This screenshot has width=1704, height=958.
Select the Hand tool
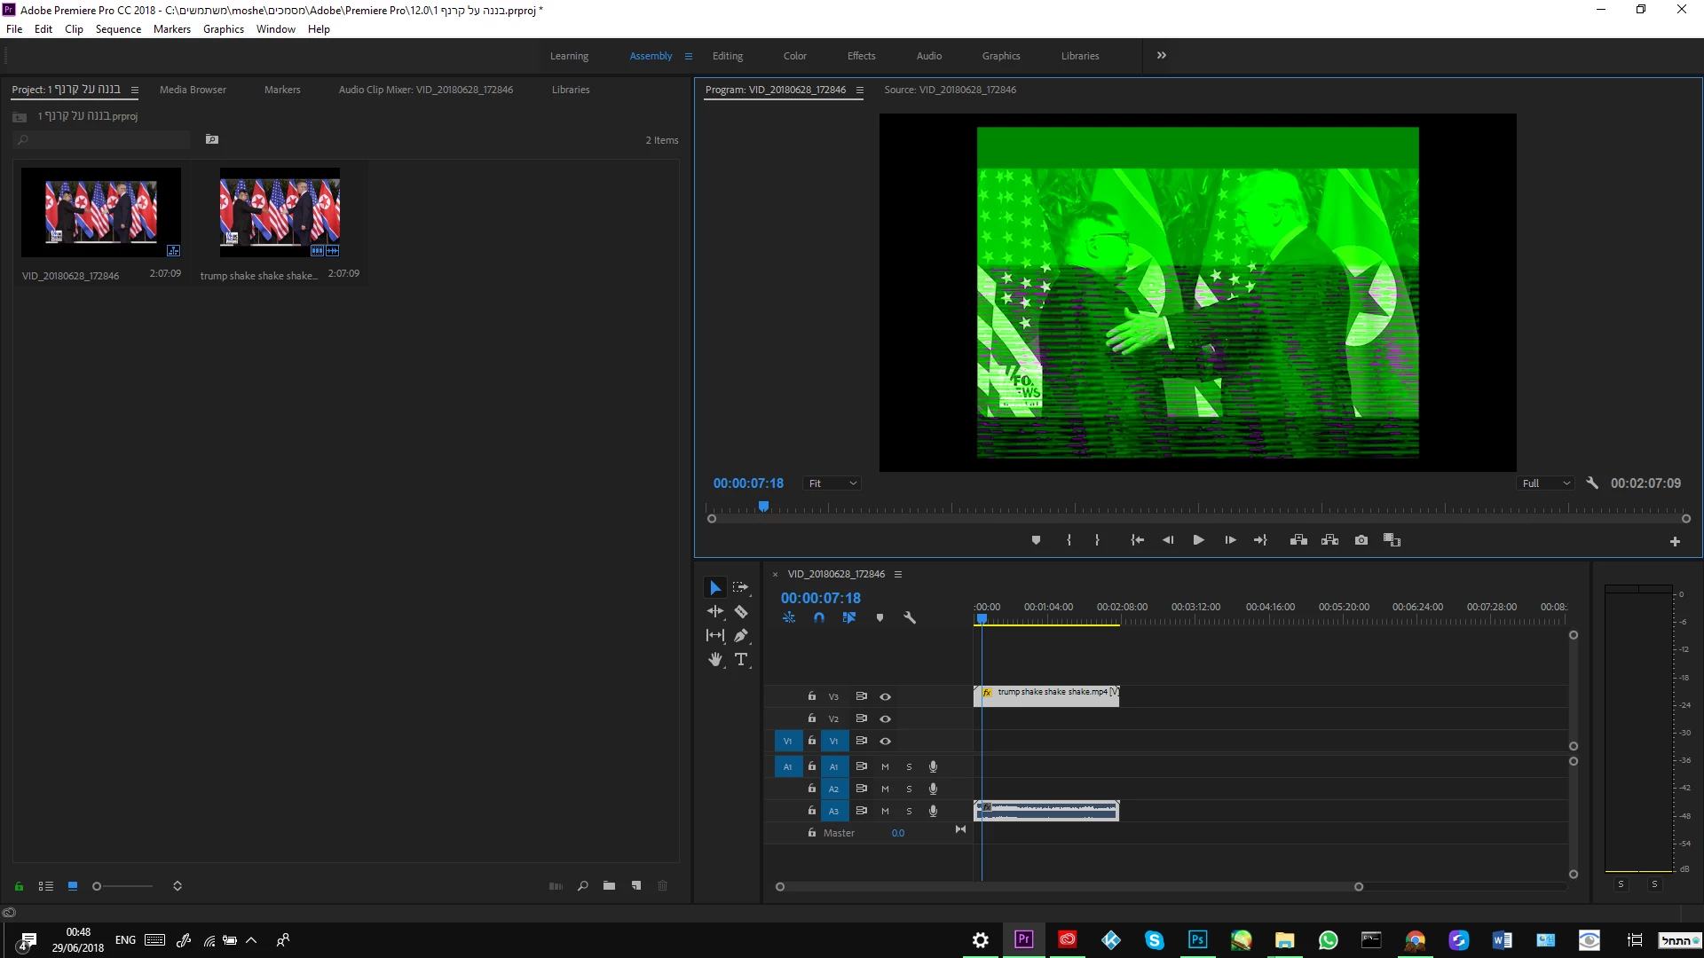715,659
